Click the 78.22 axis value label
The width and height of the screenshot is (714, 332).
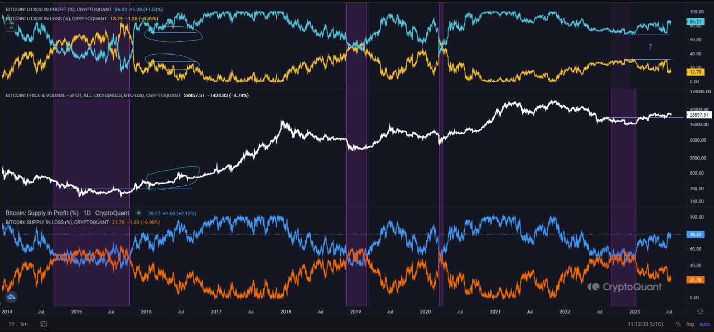coord(695,234)
